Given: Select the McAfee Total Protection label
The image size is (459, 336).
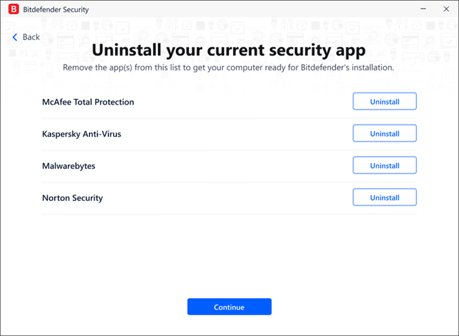Looking at the screenshot, I should [x=88, y=101].
